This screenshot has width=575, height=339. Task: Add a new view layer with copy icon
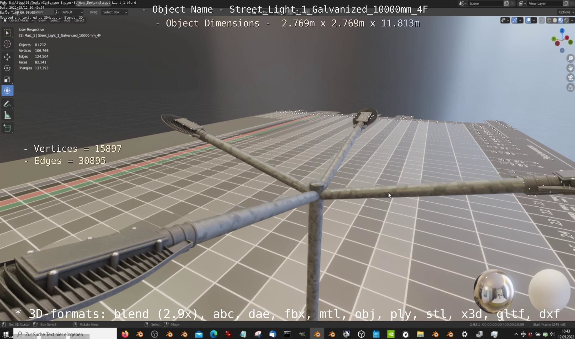566,3
